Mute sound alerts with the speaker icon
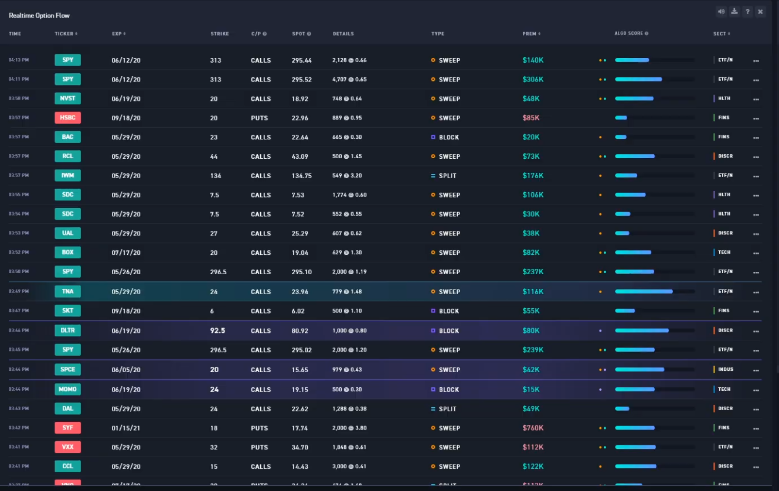779x491 pixels. pos(721,12)
